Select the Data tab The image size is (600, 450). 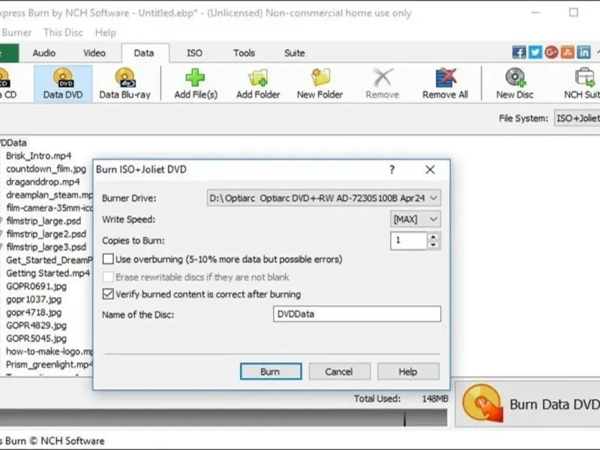point(144,52)
